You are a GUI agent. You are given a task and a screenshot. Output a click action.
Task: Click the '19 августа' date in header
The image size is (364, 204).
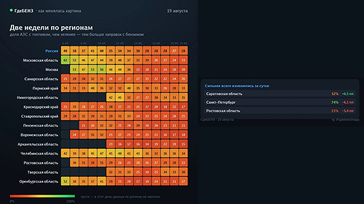[x=177, y=11]
